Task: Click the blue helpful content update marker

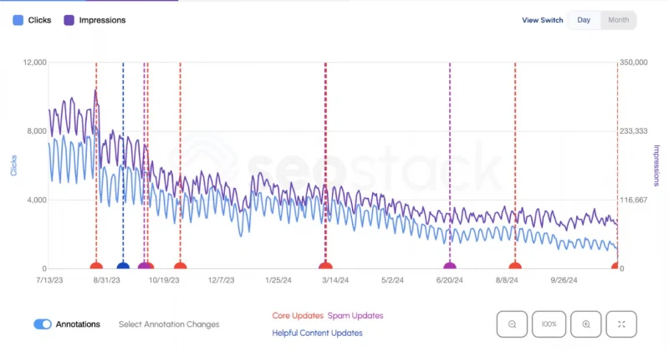Action: [123, 266]
